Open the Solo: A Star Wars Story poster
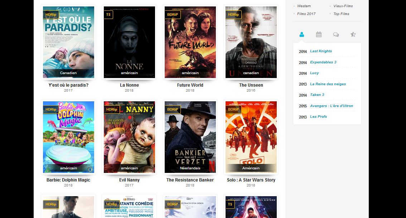 coord(251,137)
